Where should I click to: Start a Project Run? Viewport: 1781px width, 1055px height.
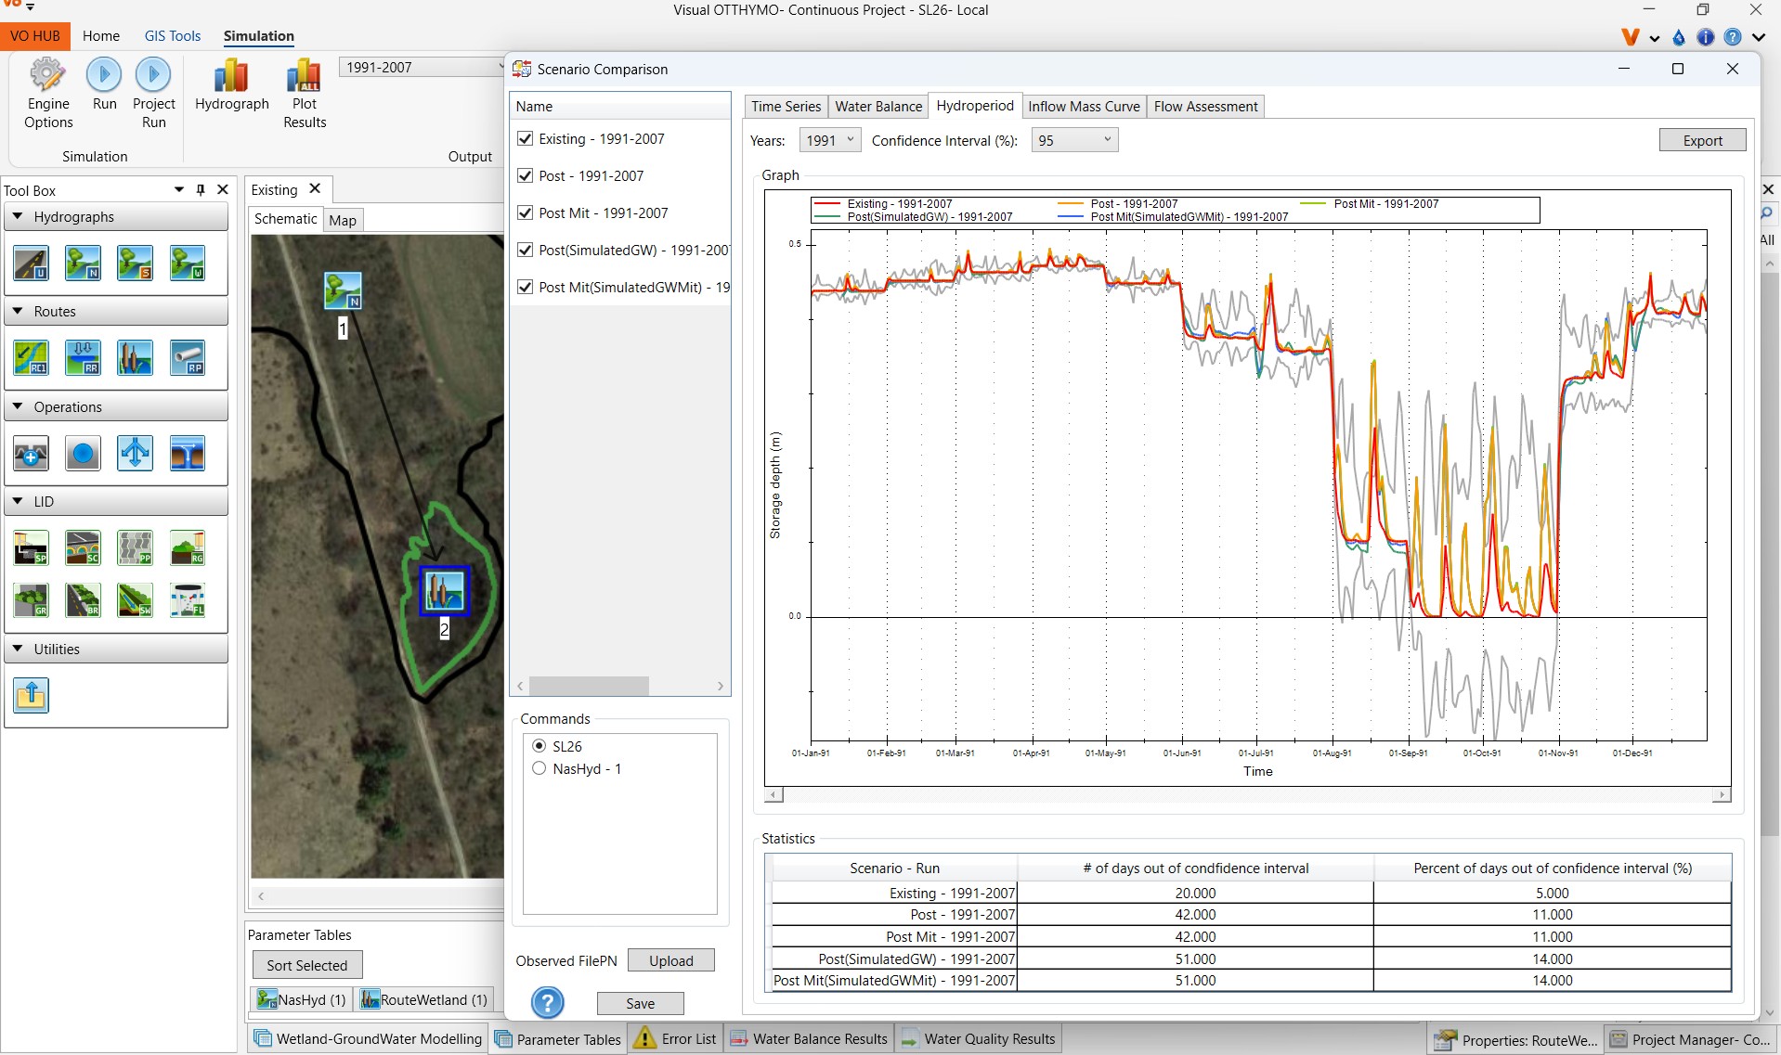[154, 94]
